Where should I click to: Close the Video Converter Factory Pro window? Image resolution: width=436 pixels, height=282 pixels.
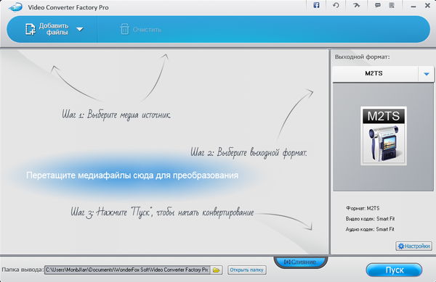click(428, 6)
